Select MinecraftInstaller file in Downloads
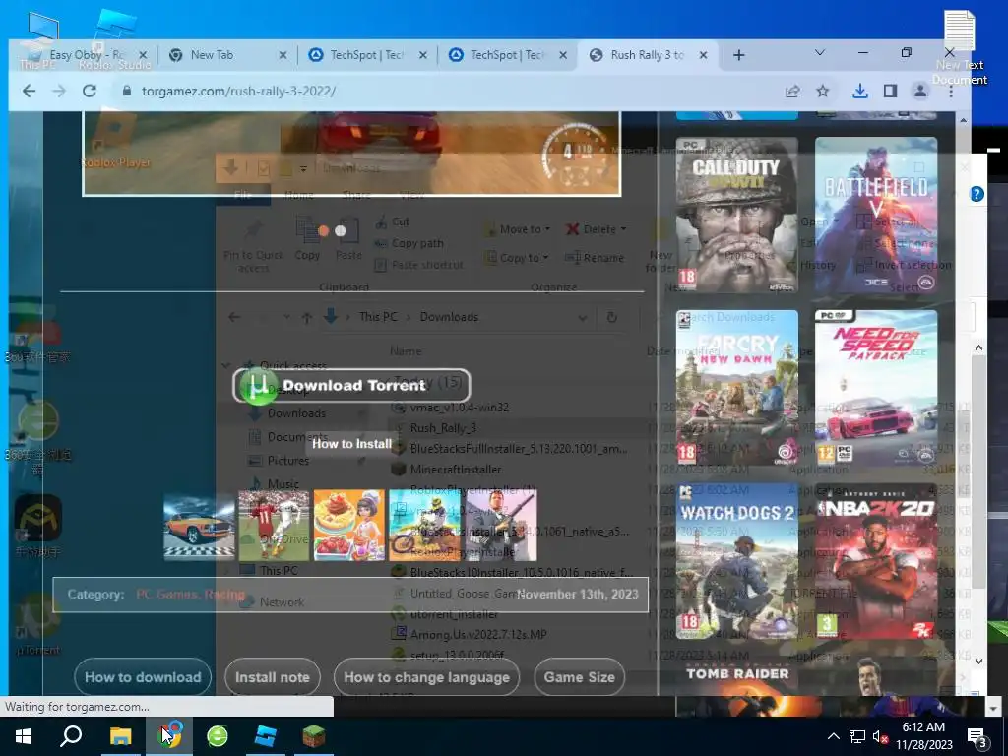The image size is (1008, 756). (456, 470)
